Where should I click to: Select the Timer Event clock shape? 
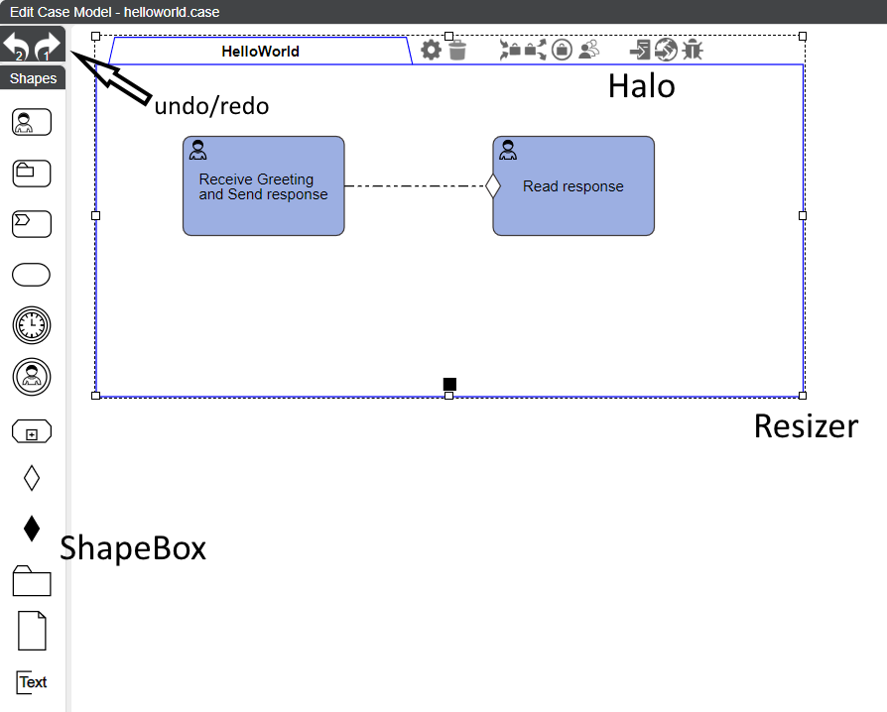[32, 325]
